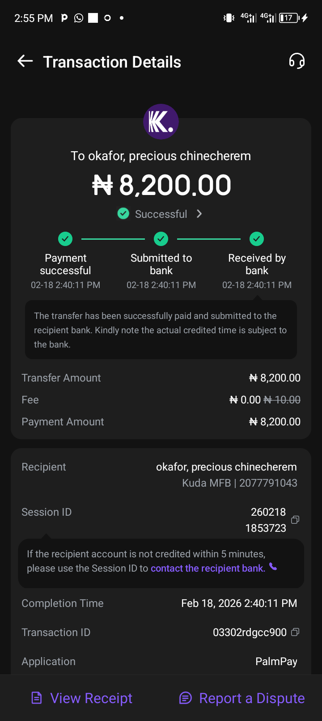Viewport: 322px width, 721px height.
Task: Tap the back arrow icon
Action: (x=25, y=61)
